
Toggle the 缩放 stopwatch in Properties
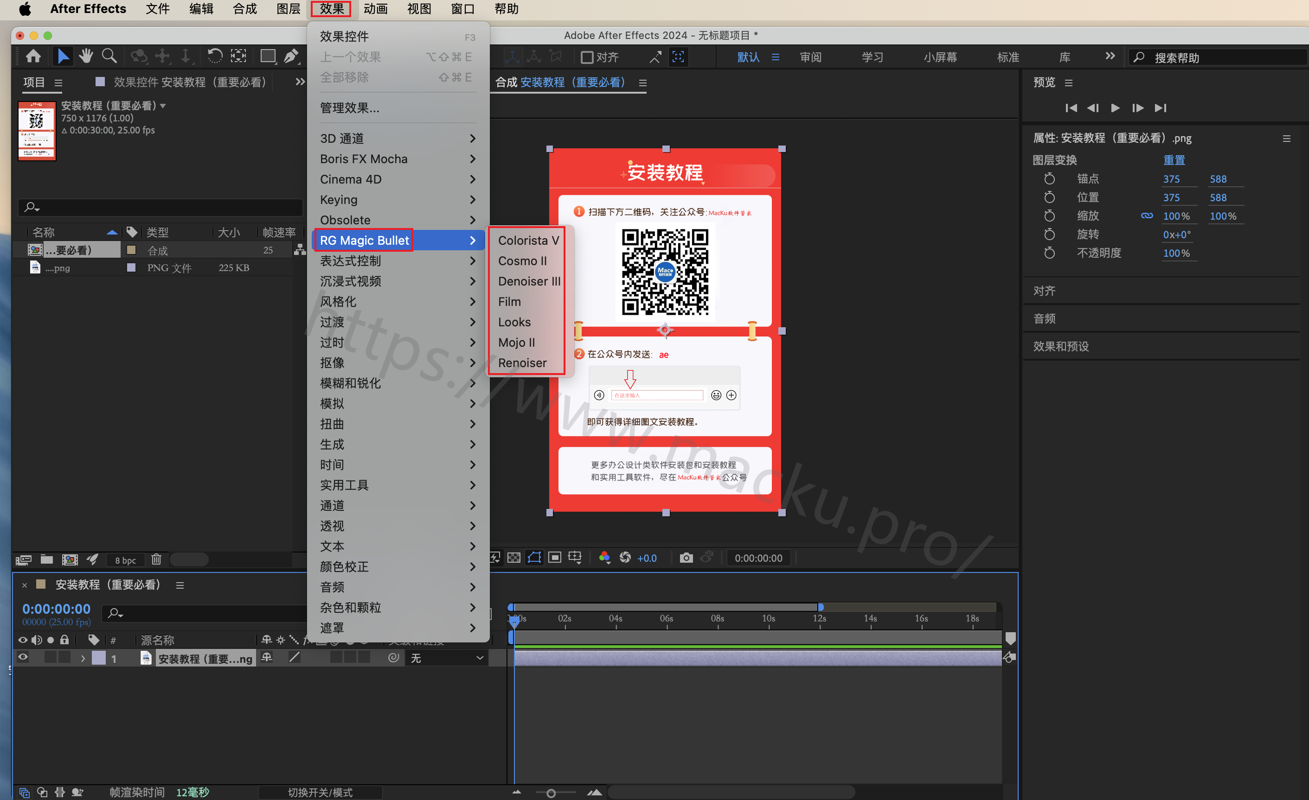pos(1049,216)
